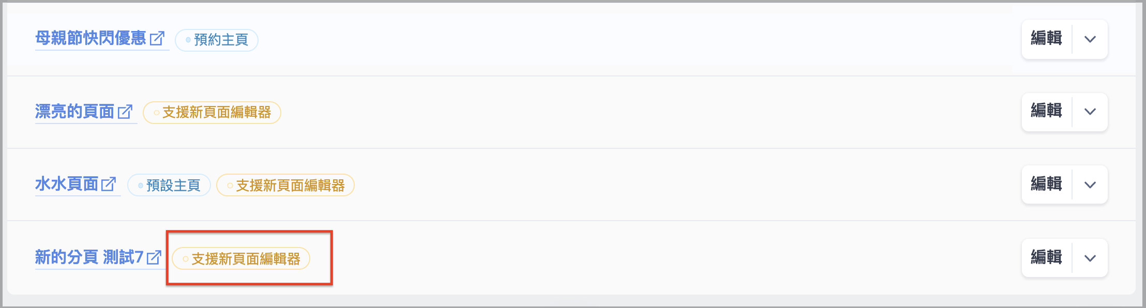The image size is (1146, 308).
Task: Click 編輯 button for 母親節快閃優惠
Action: pyautogui.click(x=1047, y=39)
